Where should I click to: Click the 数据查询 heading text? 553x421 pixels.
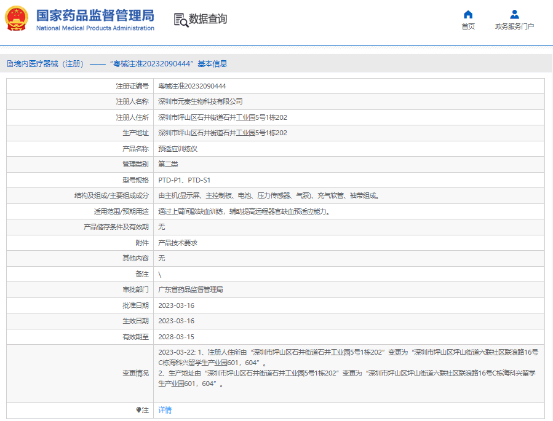(x=208, y=19)
